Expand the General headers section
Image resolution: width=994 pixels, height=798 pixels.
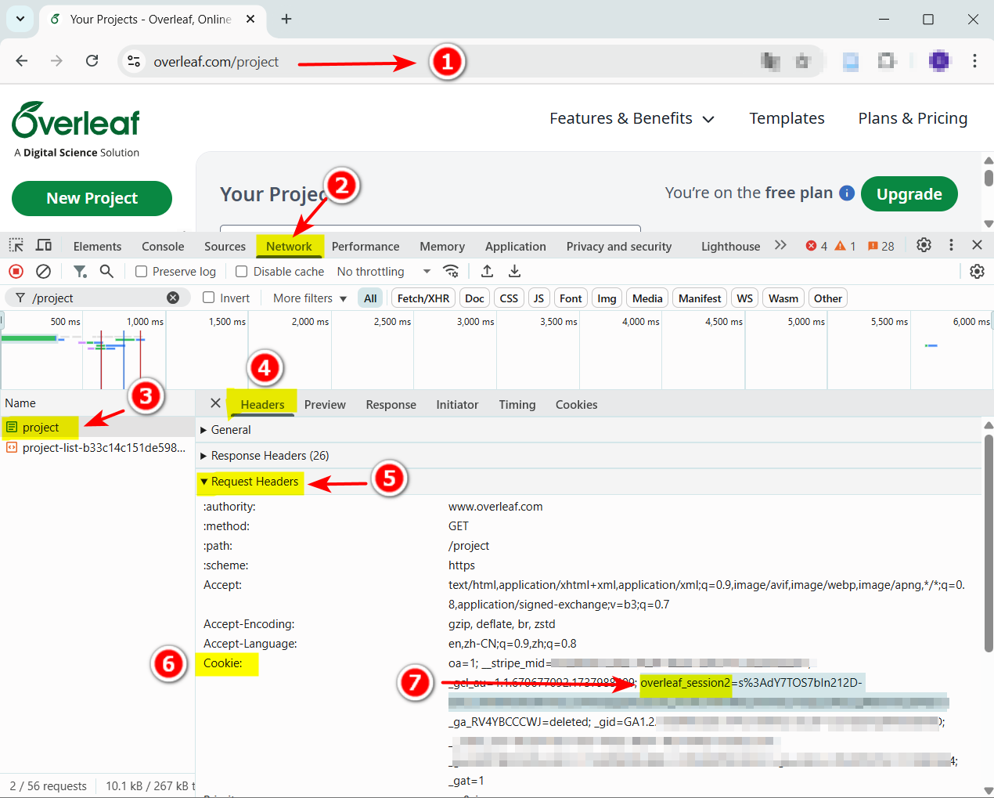(225, 430)
